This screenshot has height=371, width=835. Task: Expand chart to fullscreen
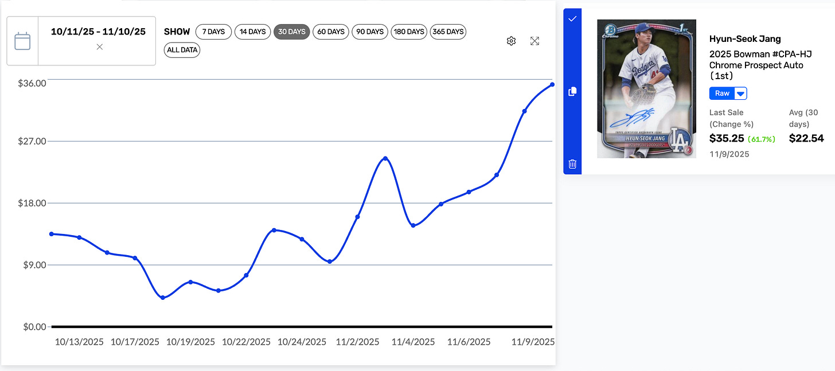click(x=534, y=41)
